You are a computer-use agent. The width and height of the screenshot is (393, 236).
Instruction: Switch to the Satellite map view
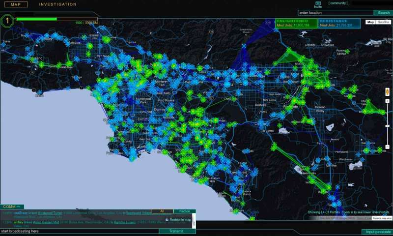click(384, 22)
